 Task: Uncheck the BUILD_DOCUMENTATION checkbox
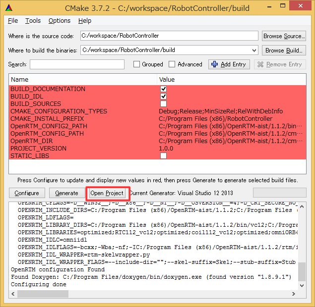[163, 89]
